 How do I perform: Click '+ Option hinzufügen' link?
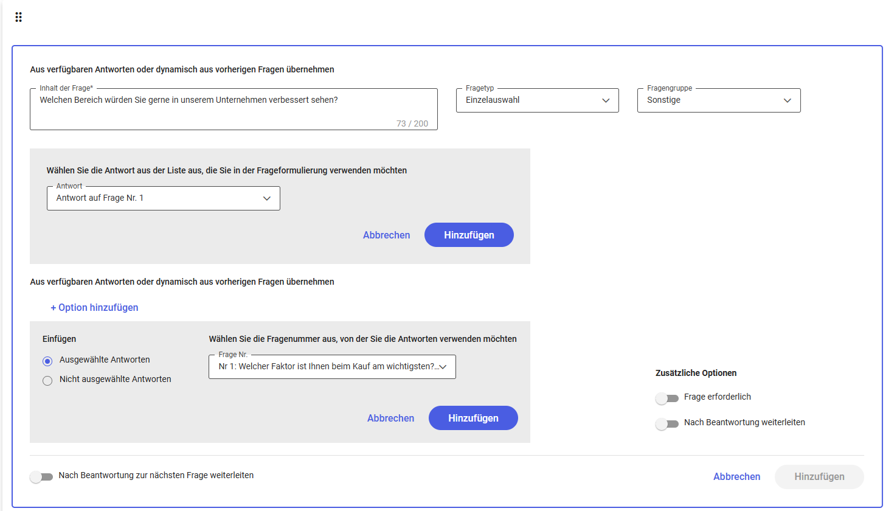click(x=94, y=307)
